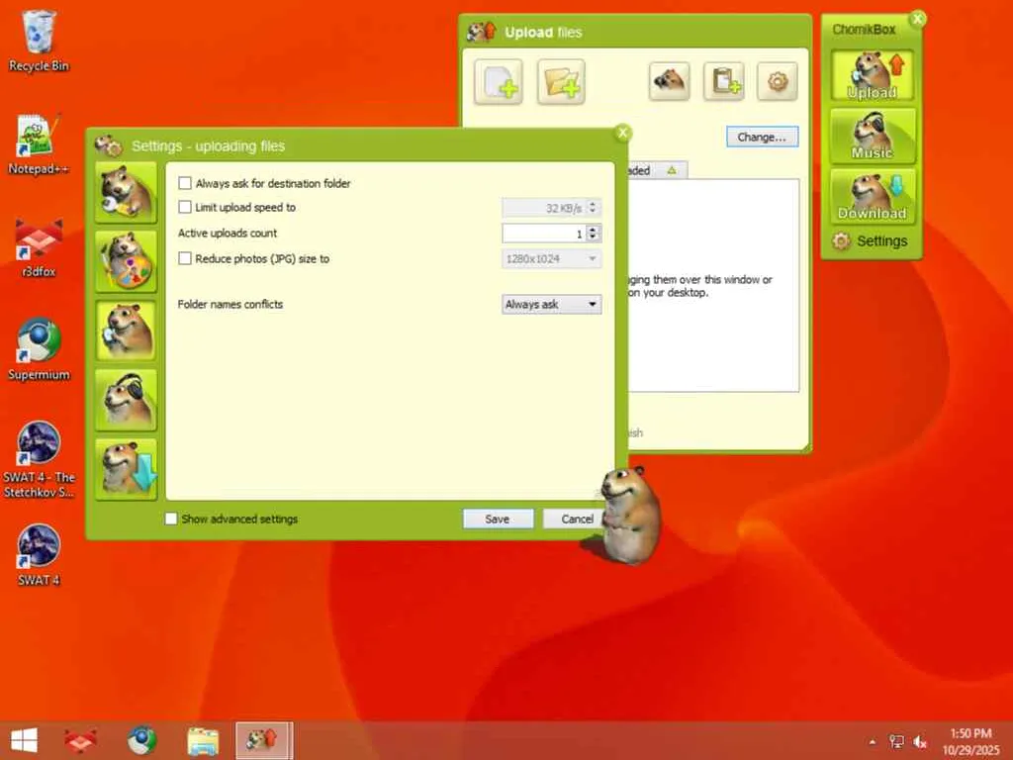The width and height of the screenshot is (1013, 760).
Task: Open Windows Start button
Action: (x=25, y=740)
